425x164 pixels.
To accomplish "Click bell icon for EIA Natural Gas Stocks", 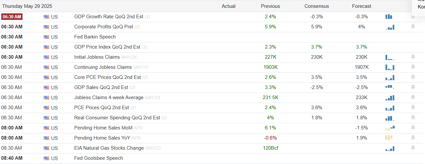I will point(413,148).
